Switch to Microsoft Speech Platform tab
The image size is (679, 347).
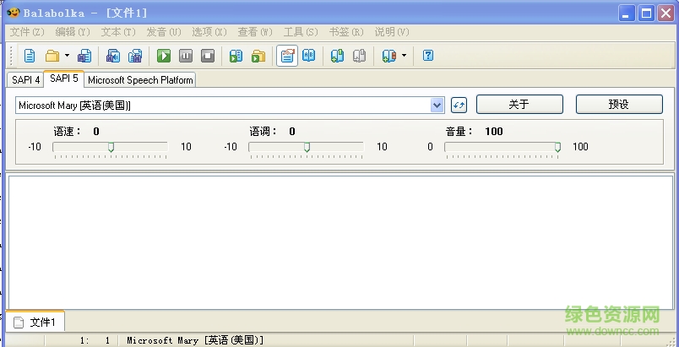click(x=140, y=80)
